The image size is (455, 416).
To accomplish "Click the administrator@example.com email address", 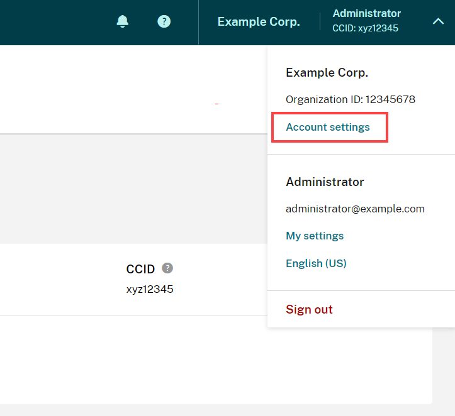I will [x=355, y=209].
